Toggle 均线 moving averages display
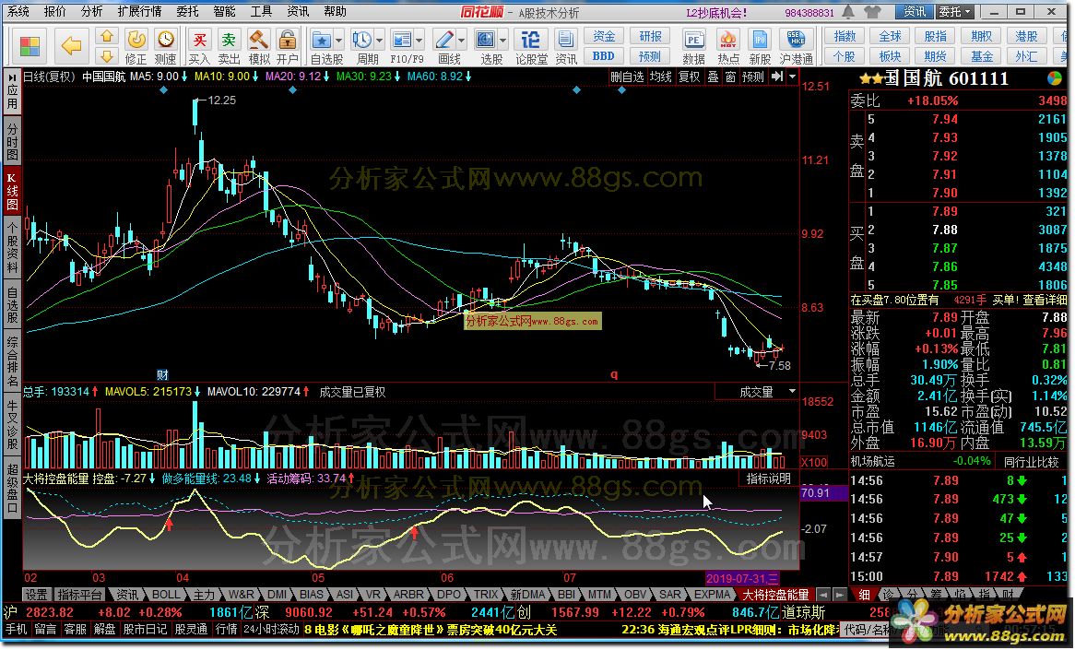The height and width of the screenshot is (650, 1075). click(661, 77)
